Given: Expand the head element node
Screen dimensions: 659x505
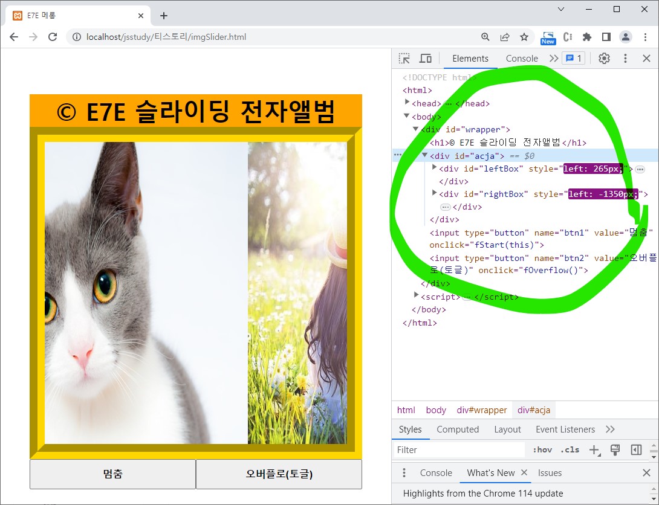Looking at the screenshot, I should pos(407,101).
